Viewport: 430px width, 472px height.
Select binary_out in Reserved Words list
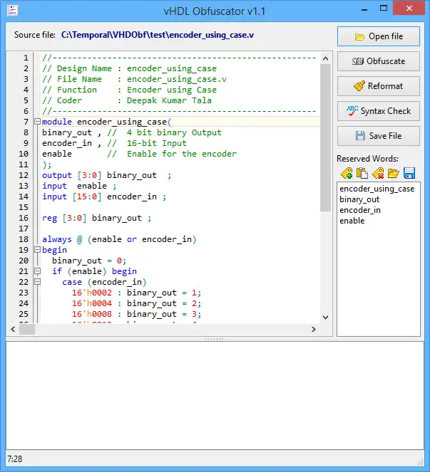click(359, 199)
